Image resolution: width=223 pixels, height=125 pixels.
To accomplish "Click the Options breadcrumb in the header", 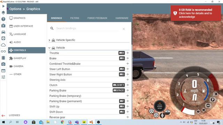I will 15,9.
